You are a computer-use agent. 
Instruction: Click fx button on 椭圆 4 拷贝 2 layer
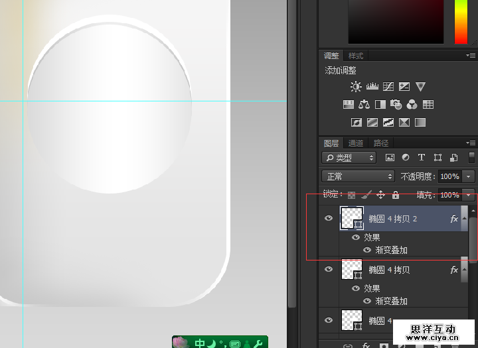click(x=454, y=218)
